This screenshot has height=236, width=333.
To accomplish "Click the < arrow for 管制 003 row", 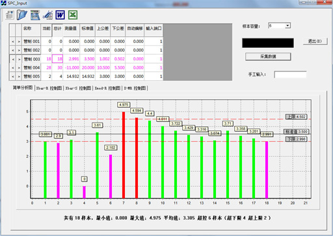I will 13,59.
